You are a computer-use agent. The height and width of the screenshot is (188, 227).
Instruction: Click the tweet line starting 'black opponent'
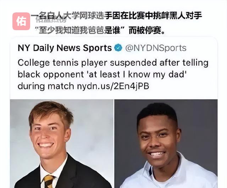[102, 74]
